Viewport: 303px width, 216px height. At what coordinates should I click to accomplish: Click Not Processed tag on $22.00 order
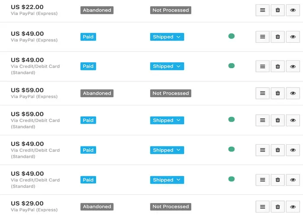171,10
